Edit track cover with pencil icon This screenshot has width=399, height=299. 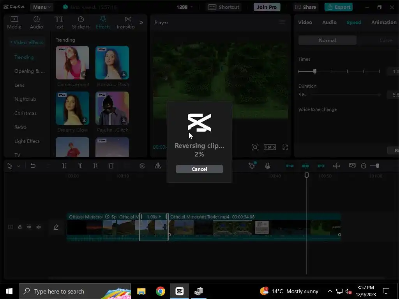point(56,227)
